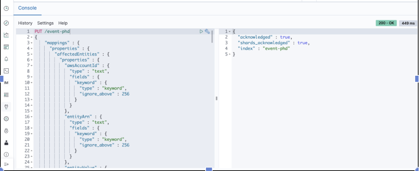Click the 200 - OK status badge

click(x=387, y=23)
